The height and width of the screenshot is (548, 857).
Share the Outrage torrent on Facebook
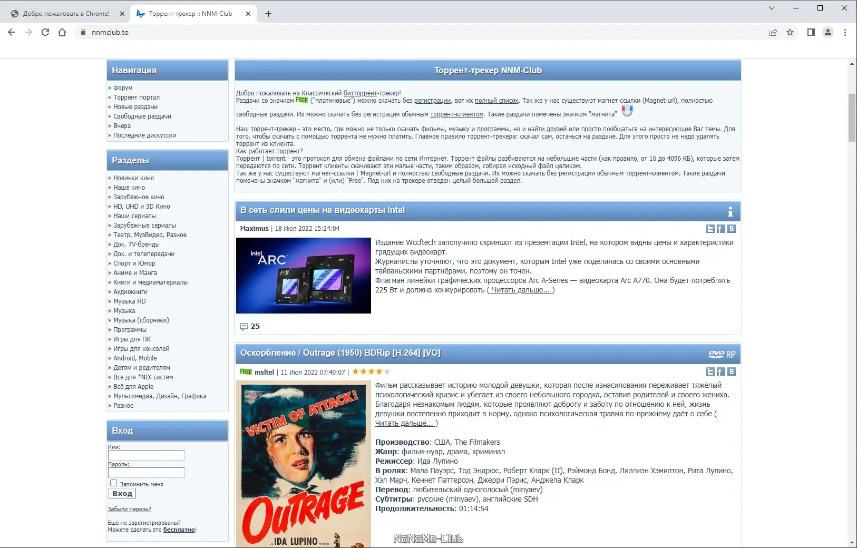(x=720, y=371)
